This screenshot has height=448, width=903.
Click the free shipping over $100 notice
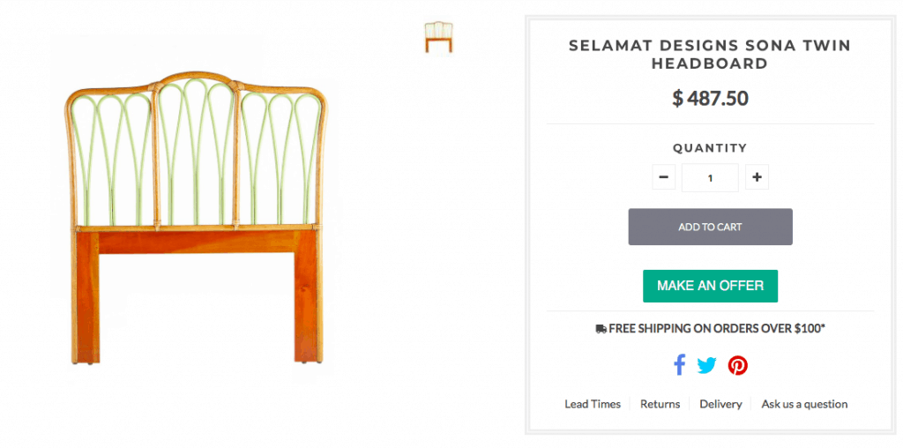point(716,328)
